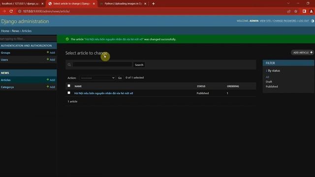Go to News breadcrumb
The image size is (315, 177).
15,31
